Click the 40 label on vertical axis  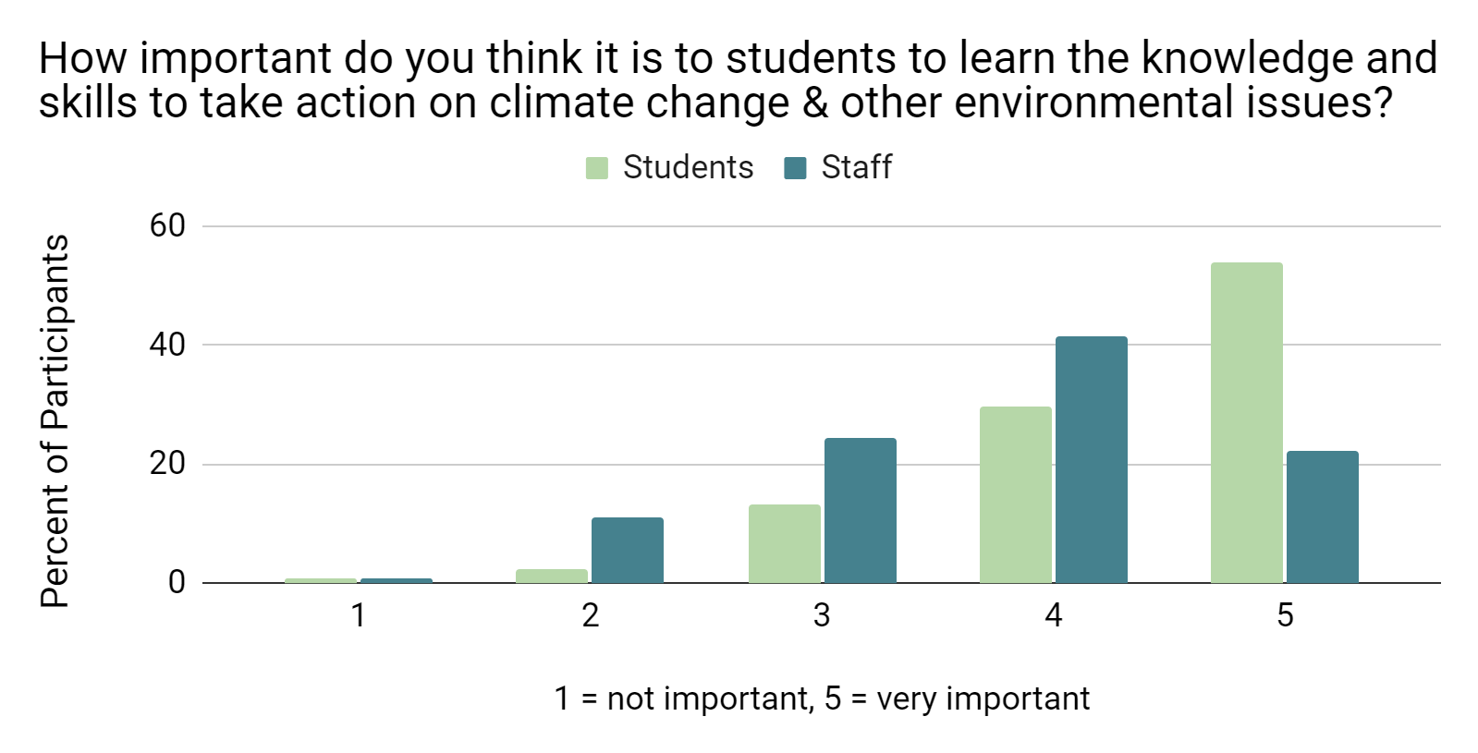(x=167, y=345)
